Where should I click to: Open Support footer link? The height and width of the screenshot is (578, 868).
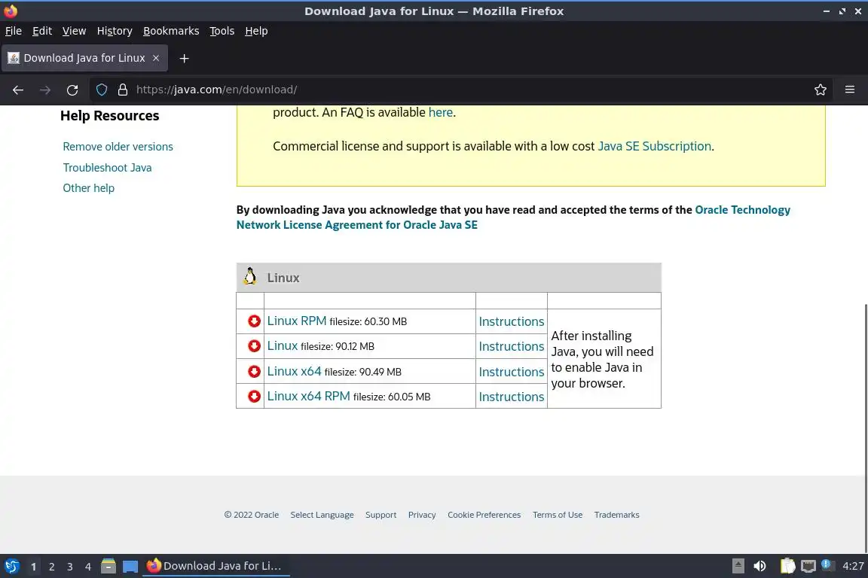381,514
